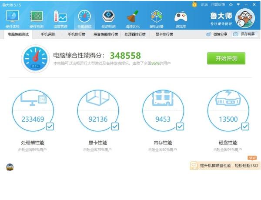Click the overall score 348558
Screen dimensions: 261x200
pyautogui.click(x=125, y=56)
